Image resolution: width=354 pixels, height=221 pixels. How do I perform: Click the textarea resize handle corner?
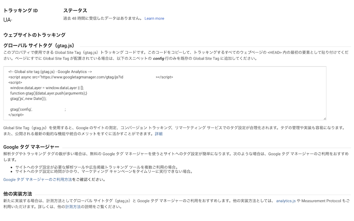(x=324, y=118)
